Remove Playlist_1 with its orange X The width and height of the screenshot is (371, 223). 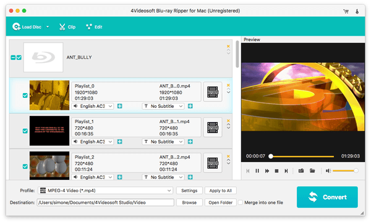click(x=228, y=121)
